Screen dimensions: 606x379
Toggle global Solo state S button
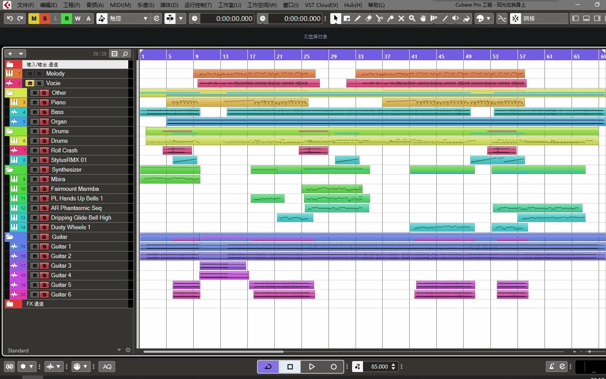point(45,18)
